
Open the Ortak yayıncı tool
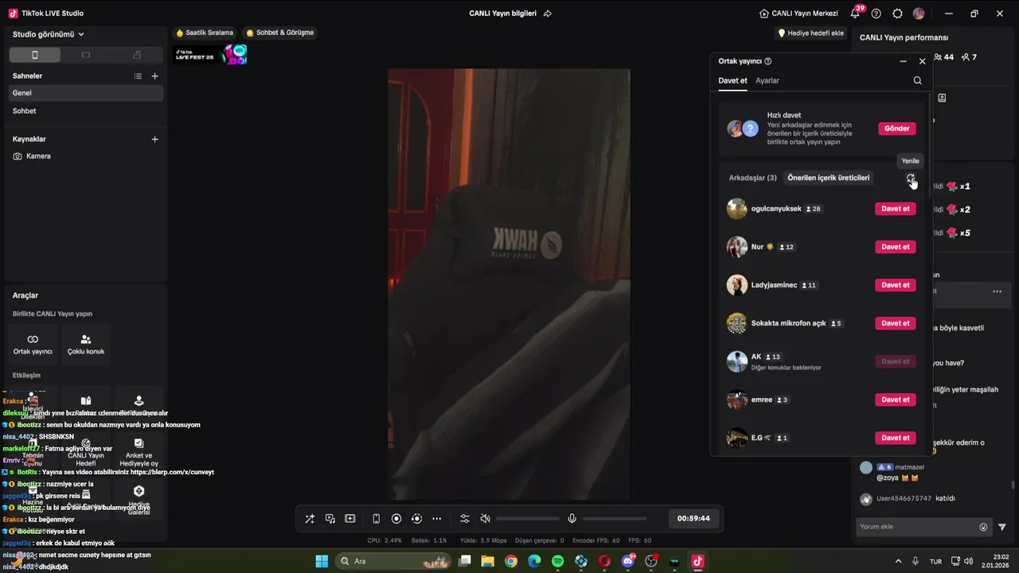(33, 345)
